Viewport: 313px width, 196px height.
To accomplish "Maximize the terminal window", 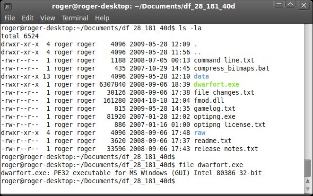I will coord(293,7).
